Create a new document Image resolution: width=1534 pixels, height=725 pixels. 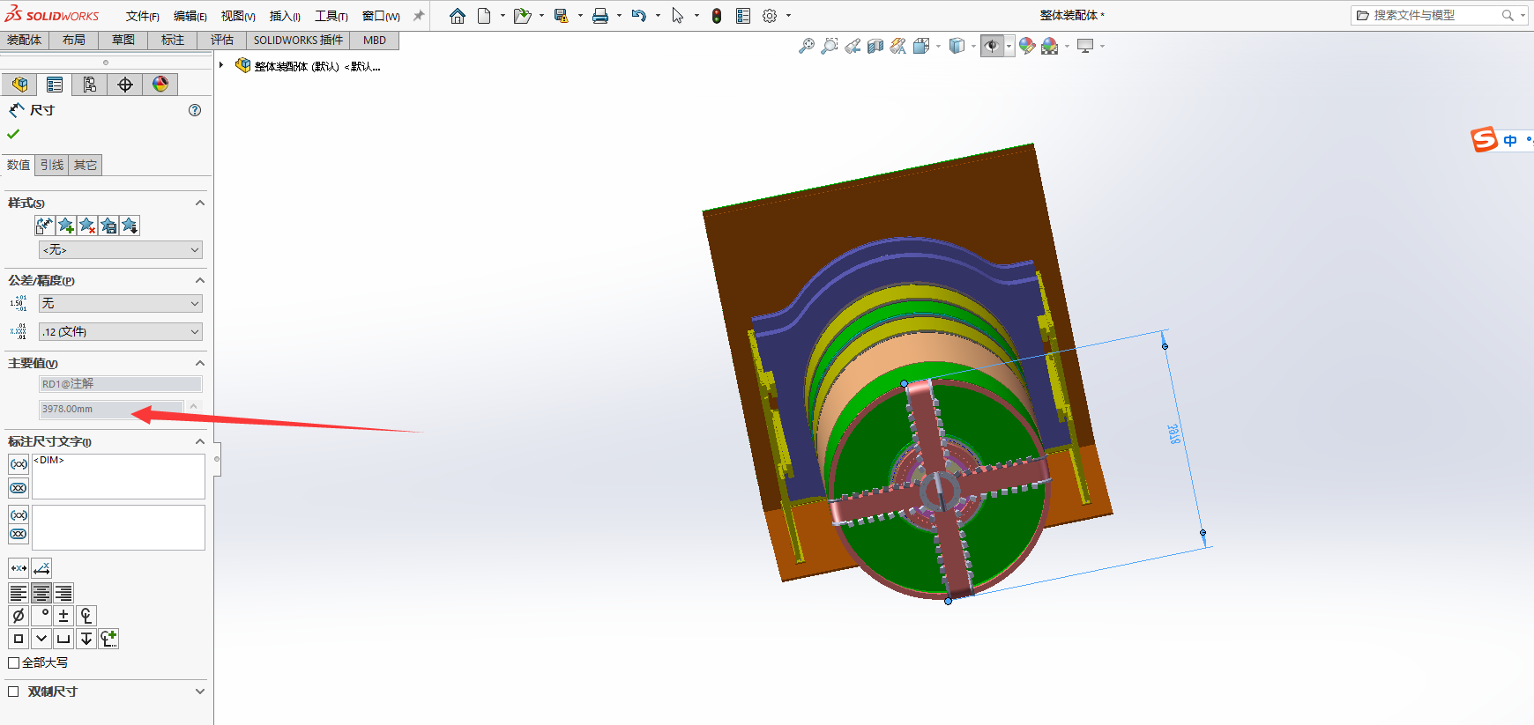[484, 16]
